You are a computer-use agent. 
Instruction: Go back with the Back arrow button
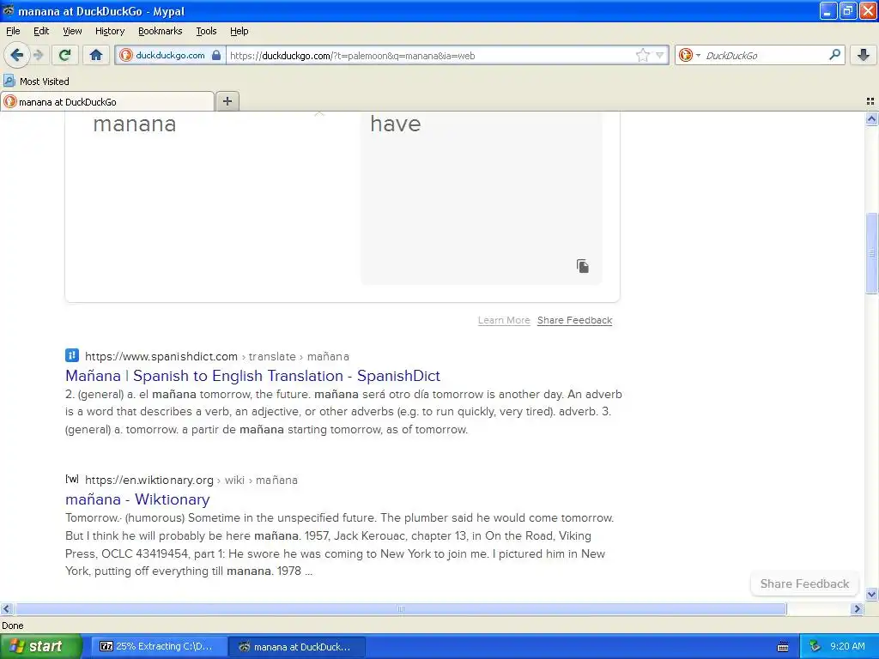[17, 55]
